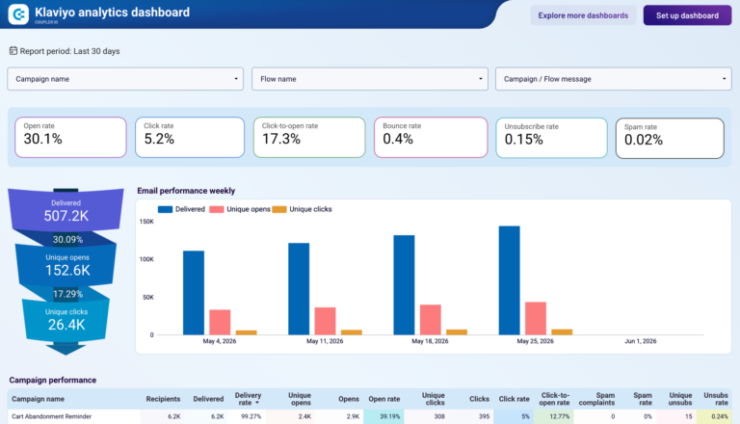Click the Email performance weekly chart title
The width and height of the screenshot is (740, 424).
coord(186,191)
